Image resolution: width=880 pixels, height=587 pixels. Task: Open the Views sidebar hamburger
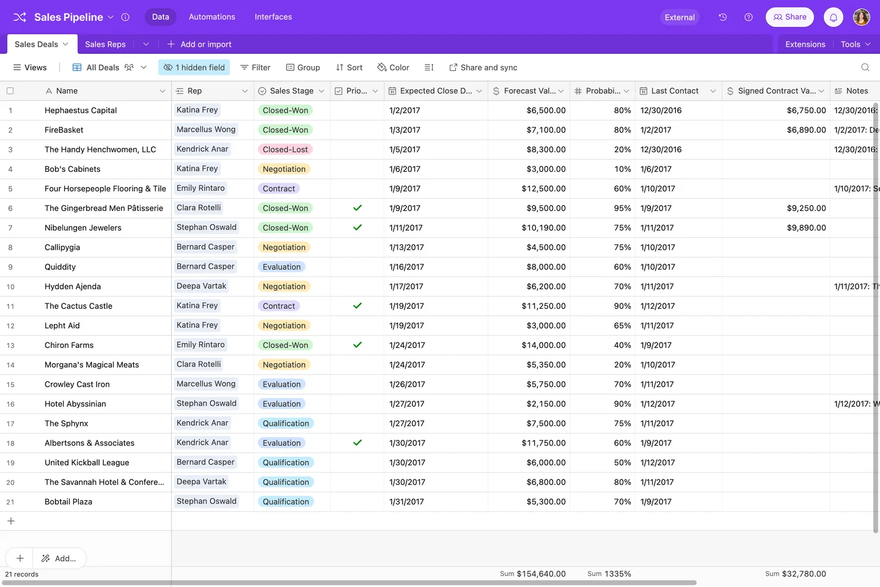[x=17, y=67]
